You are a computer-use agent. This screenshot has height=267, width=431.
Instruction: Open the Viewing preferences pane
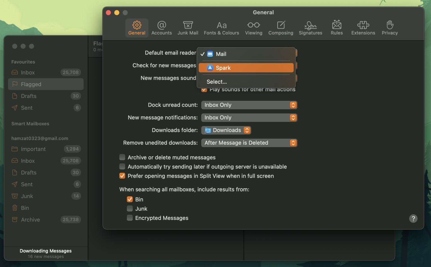point(253,28)
